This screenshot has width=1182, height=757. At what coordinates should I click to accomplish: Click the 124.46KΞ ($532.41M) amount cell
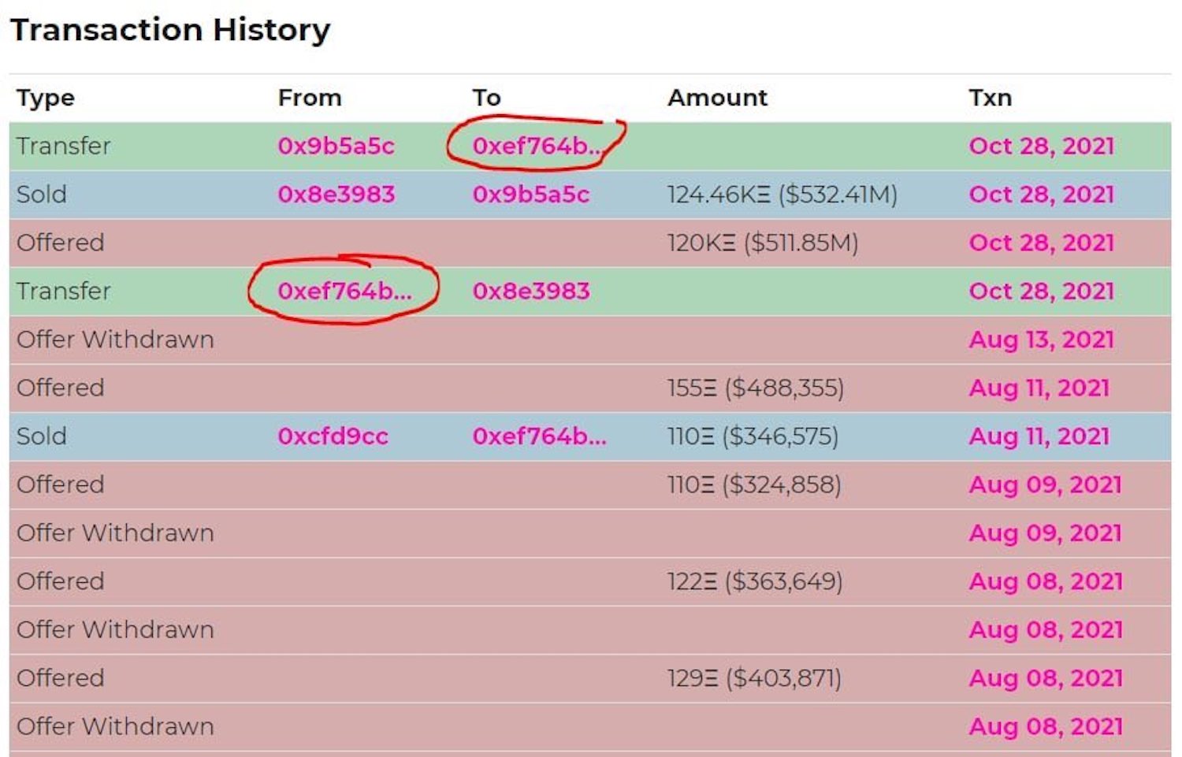782,195
